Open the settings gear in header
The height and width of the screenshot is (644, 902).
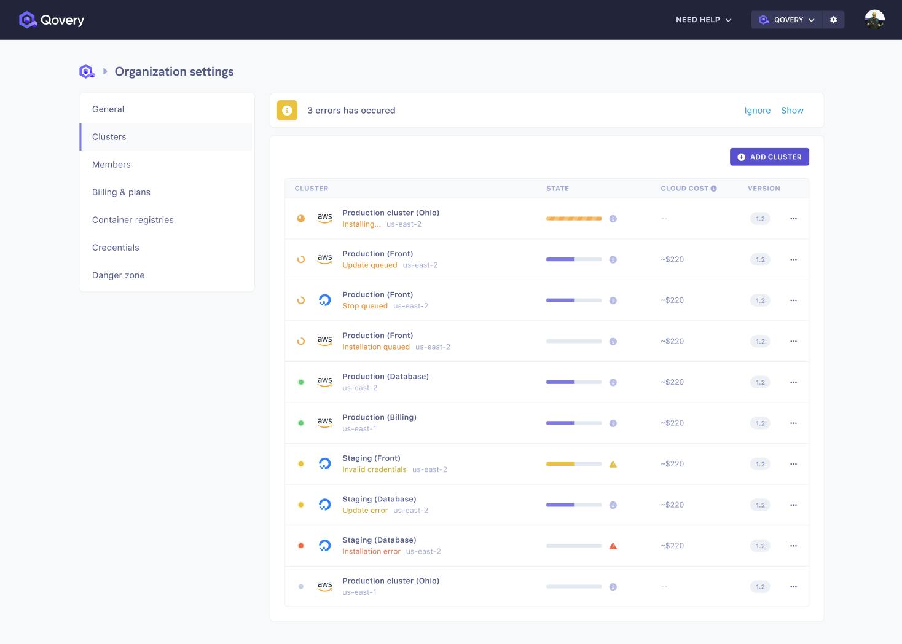pos(833,20)
